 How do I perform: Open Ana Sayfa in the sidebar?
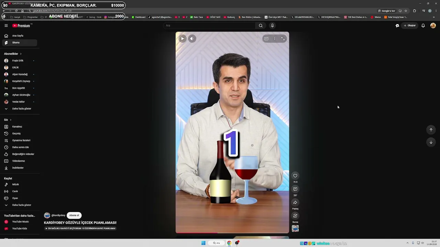(x=19, y=36)
